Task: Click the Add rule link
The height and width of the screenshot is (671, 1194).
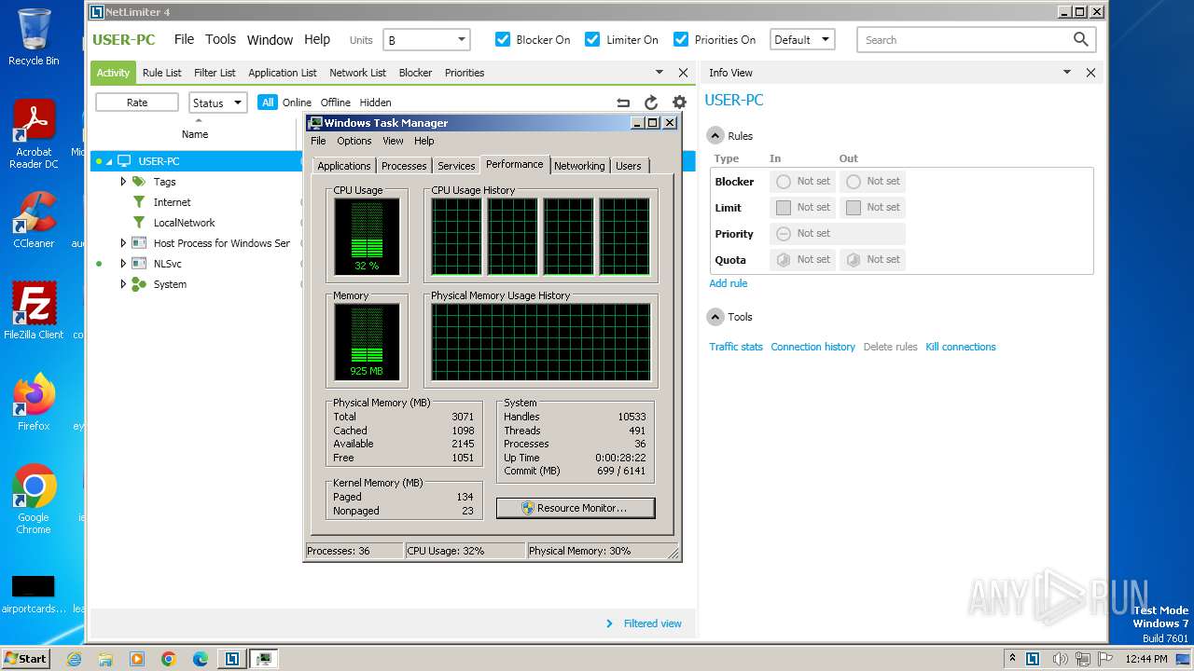Action: coord(729,283)
